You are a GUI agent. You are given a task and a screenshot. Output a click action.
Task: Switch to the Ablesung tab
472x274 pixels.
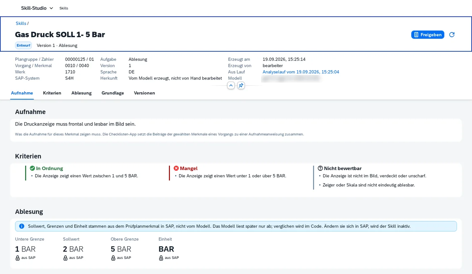pyautogui.click(x=81, y=93)
